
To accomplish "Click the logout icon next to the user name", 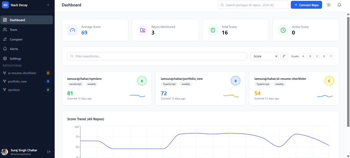I will coord(49,152).
